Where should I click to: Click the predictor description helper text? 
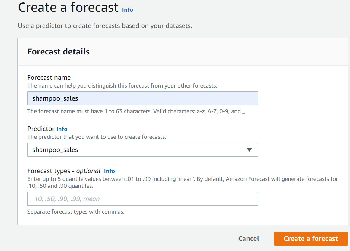pos(97,137)
